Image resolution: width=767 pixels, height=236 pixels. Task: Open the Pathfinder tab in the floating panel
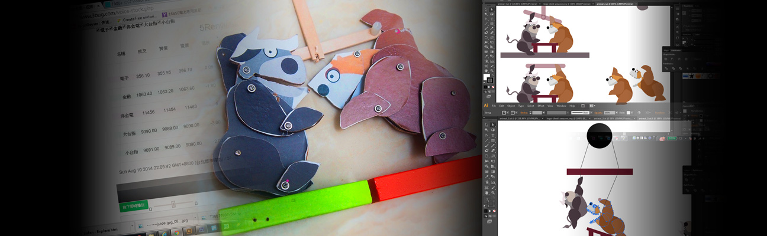pos(676,50)
